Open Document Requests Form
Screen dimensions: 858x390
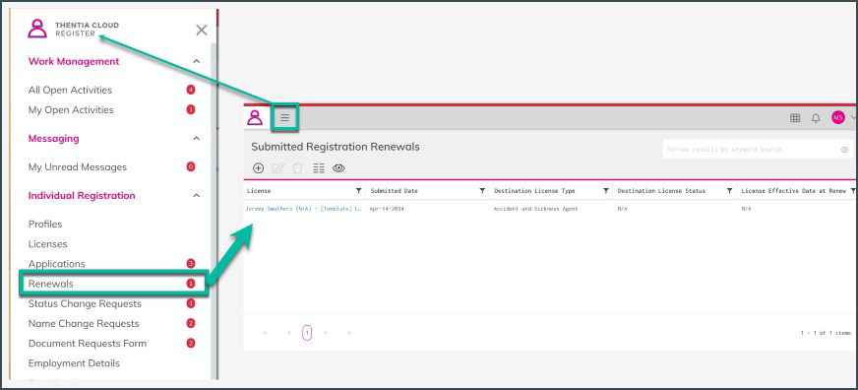pos(88,344)
